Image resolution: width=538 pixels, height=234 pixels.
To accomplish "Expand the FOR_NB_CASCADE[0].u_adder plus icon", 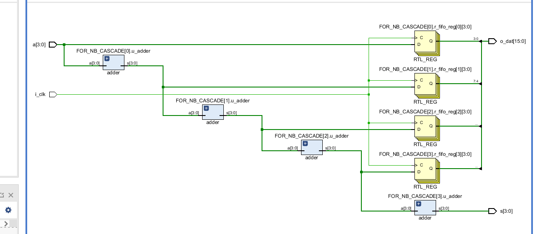I will [107, 59].
